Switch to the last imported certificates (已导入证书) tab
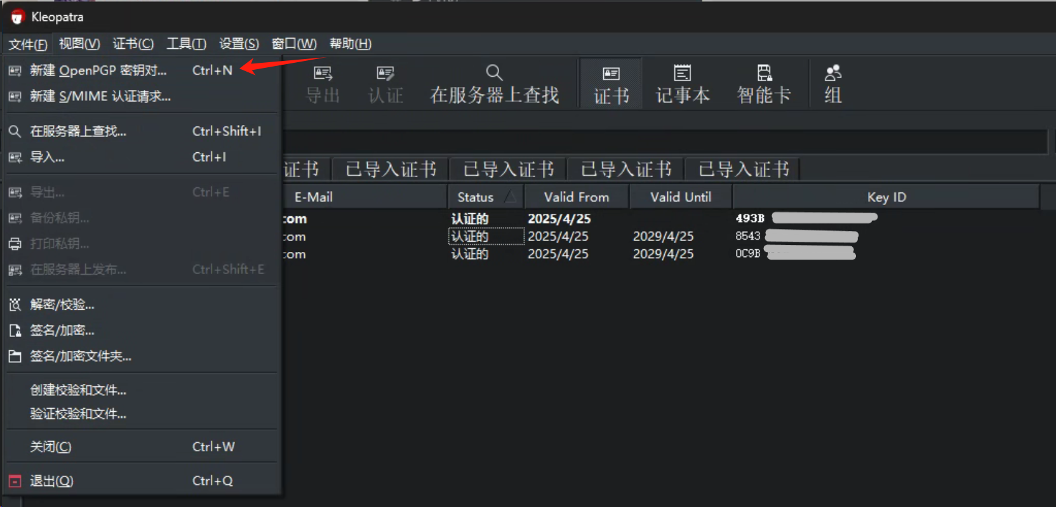This screenshot has width=1056, height=507. tap(744, 169)
